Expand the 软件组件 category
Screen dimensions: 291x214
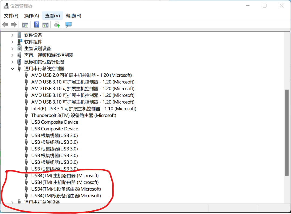tap(12, 42)
